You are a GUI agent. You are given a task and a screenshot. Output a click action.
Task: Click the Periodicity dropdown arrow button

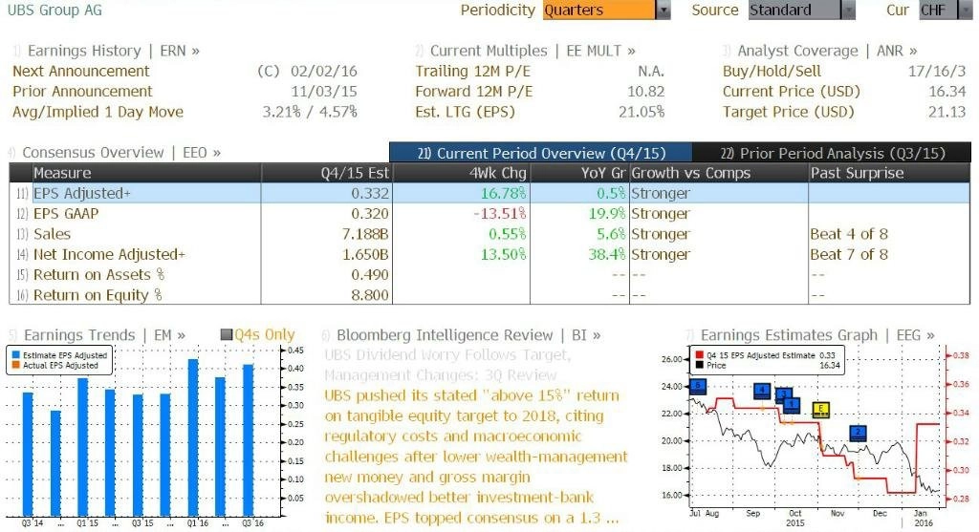(x=664, y=10)
